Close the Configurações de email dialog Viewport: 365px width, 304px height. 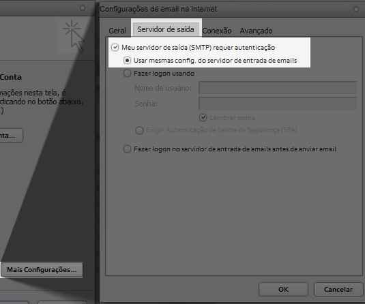(x=356, y=10)
